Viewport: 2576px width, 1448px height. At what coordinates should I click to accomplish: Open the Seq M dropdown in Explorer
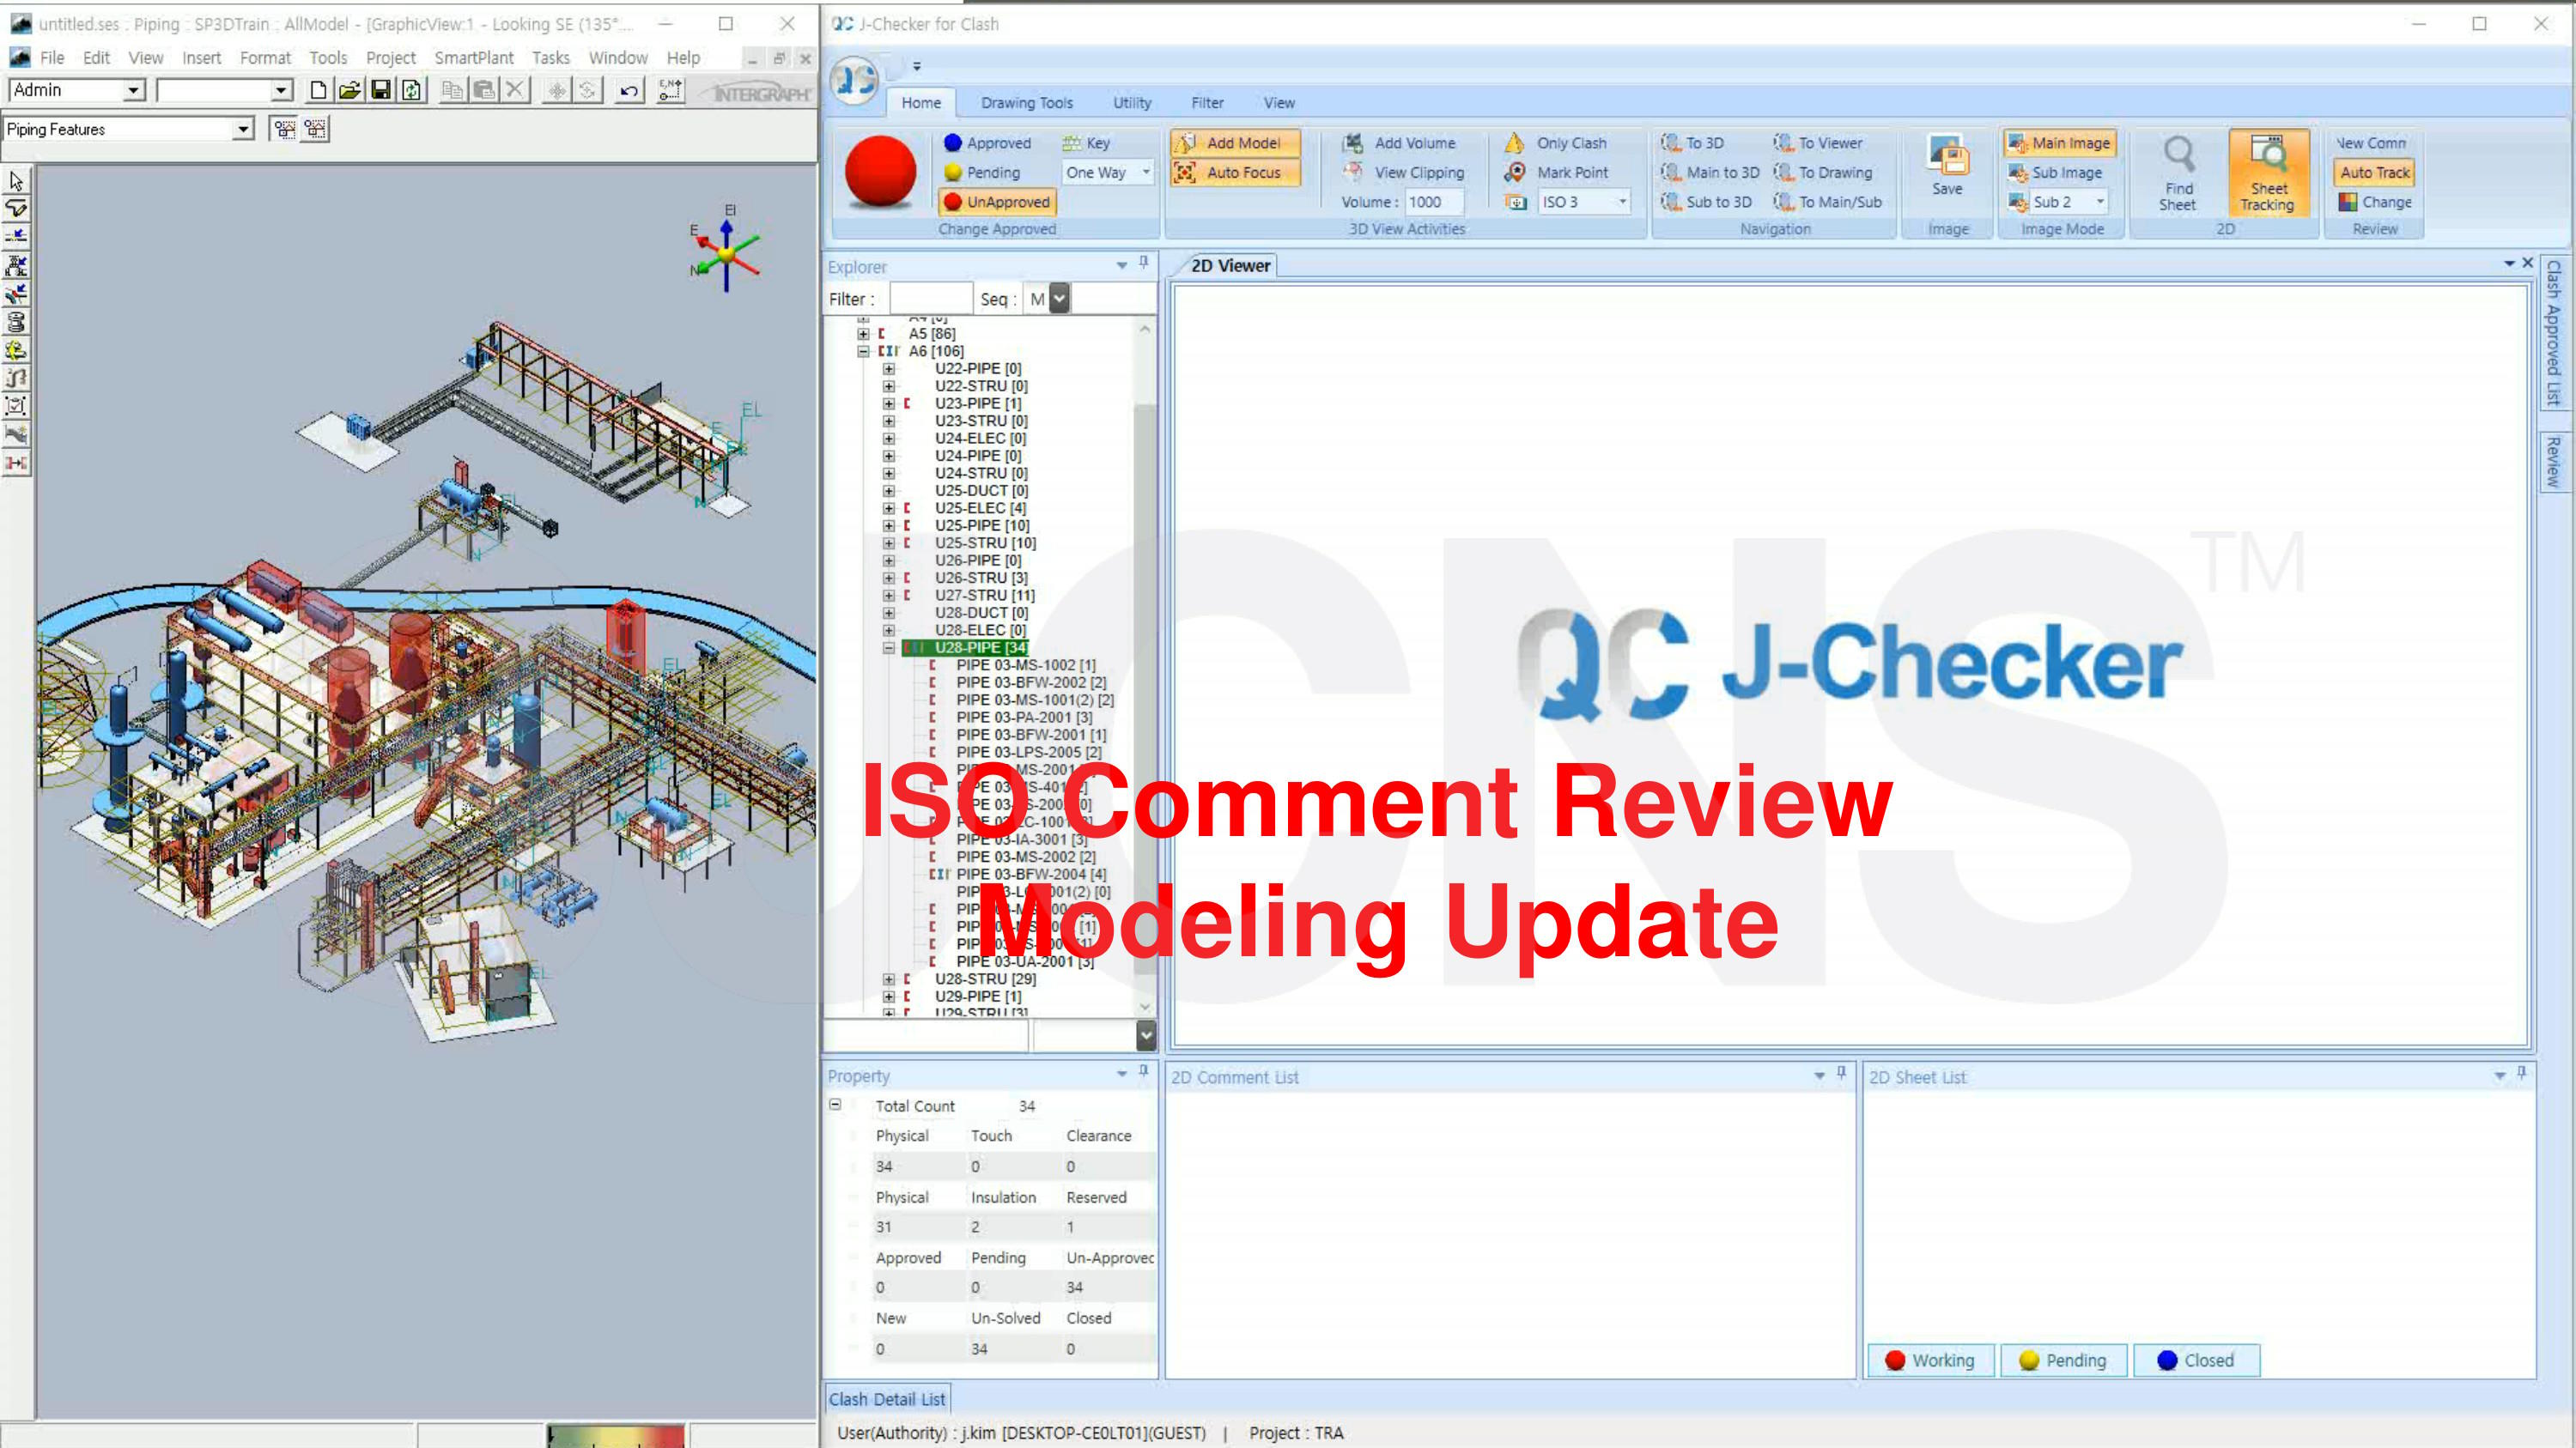[1059, 298]
